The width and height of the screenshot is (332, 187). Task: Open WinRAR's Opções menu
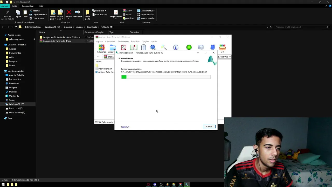pos(145,42)
